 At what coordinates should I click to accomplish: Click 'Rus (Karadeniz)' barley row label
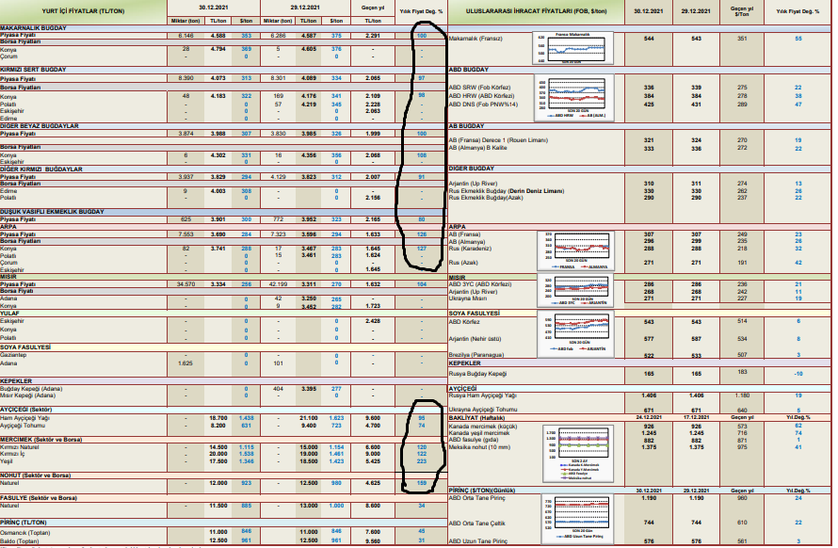[470, 249]
